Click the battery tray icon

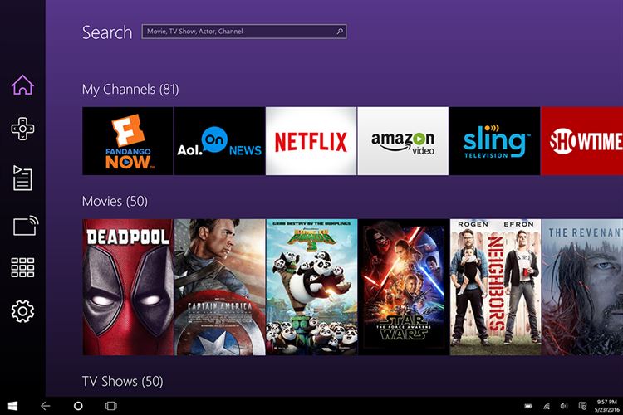(528, 406)
